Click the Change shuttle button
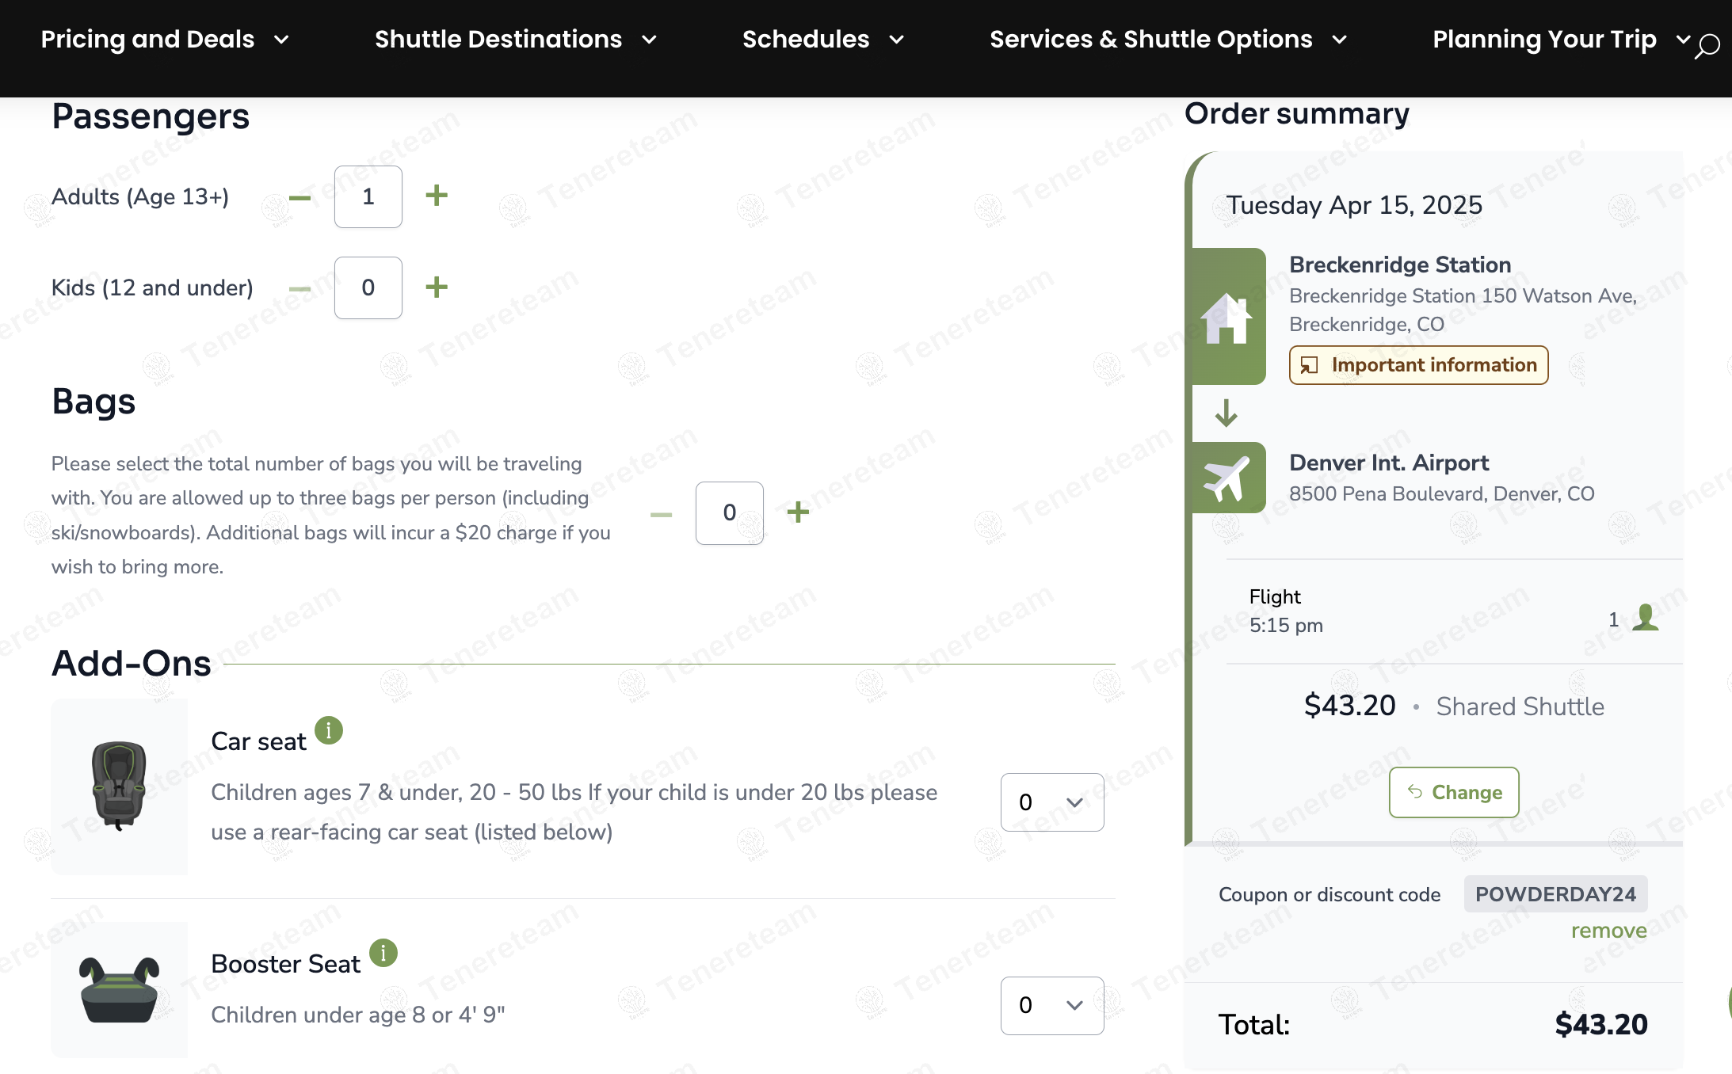1732x1074 pixels. [x=1453, y=792]
